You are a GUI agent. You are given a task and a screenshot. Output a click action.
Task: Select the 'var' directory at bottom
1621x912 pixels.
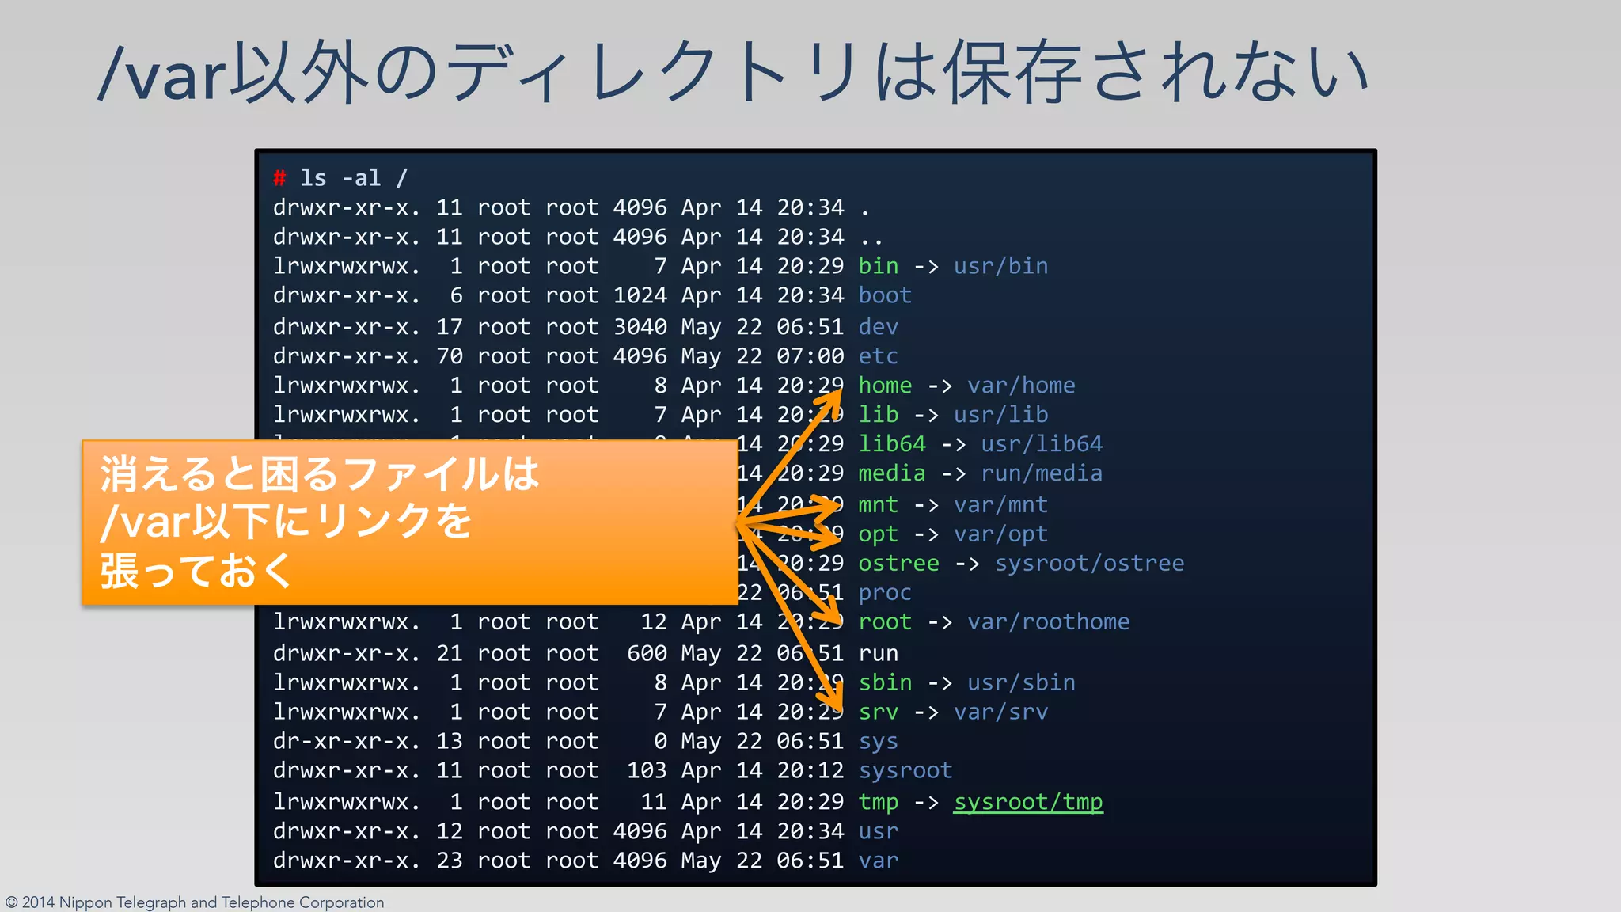[x=878, y=861]
